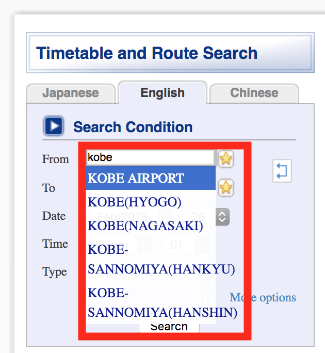Switch to the Chinese tab
Image resolution: width=325 pixels, height=353 pixels.
coord(254,93)
